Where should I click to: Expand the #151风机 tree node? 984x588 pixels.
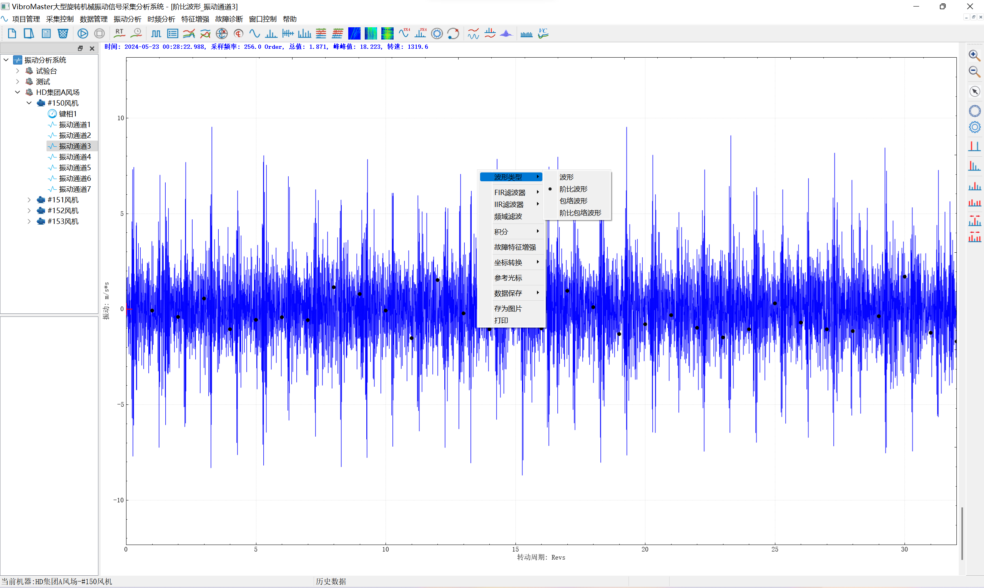pyautogui.click(x=29, y=200)
